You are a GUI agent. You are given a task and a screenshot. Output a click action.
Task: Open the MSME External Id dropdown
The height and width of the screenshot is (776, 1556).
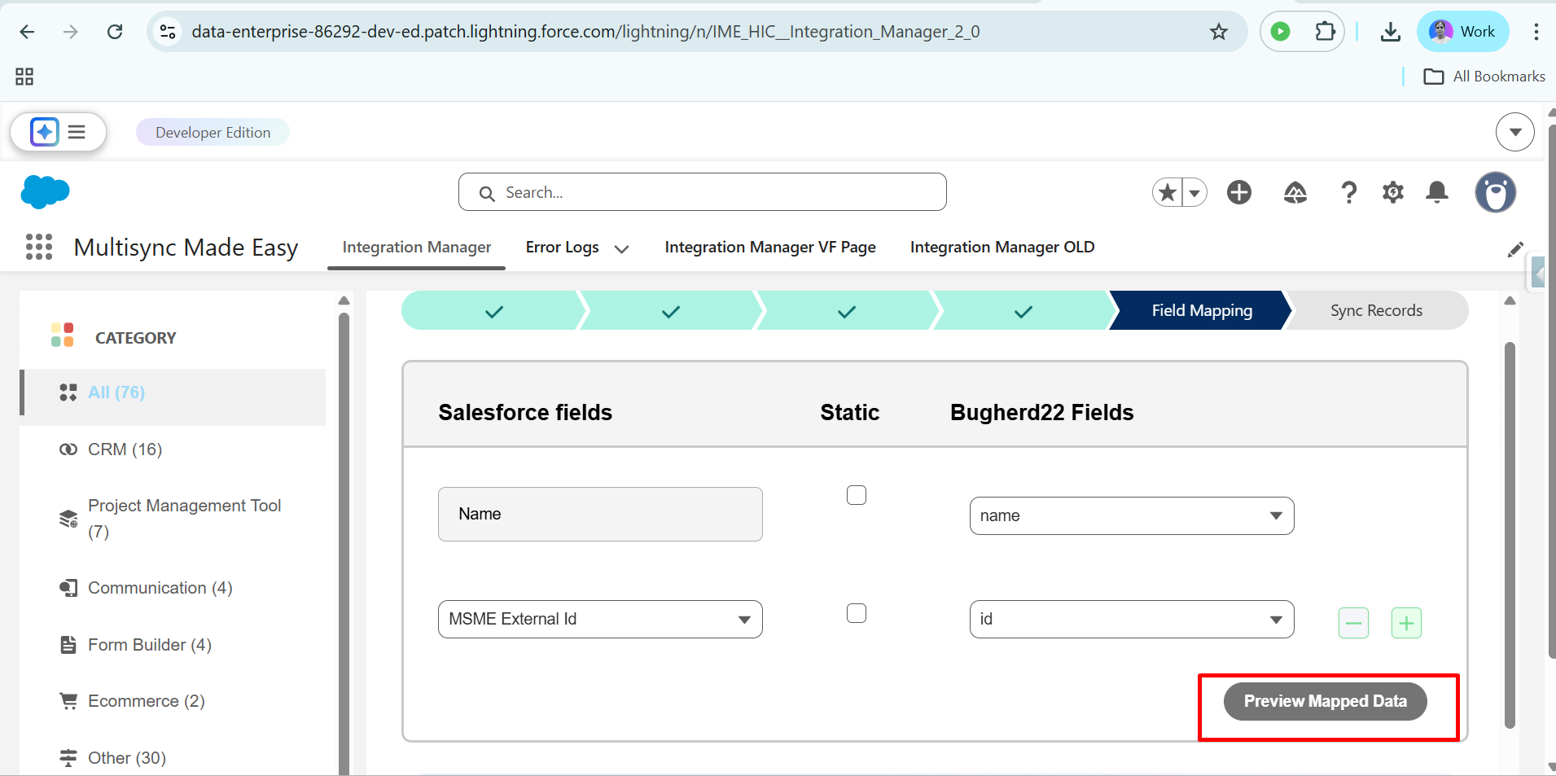(600, 620)
